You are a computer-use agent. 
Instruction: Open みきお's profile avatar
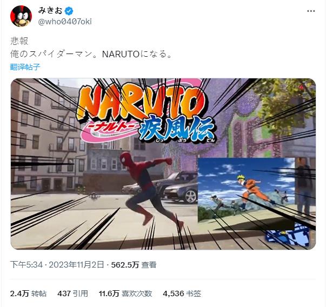(x=21, y=16)
